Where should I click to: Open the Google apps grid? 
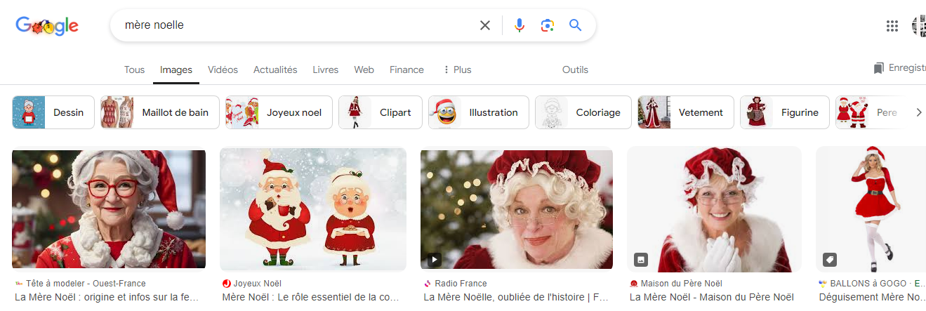point(892,26)
